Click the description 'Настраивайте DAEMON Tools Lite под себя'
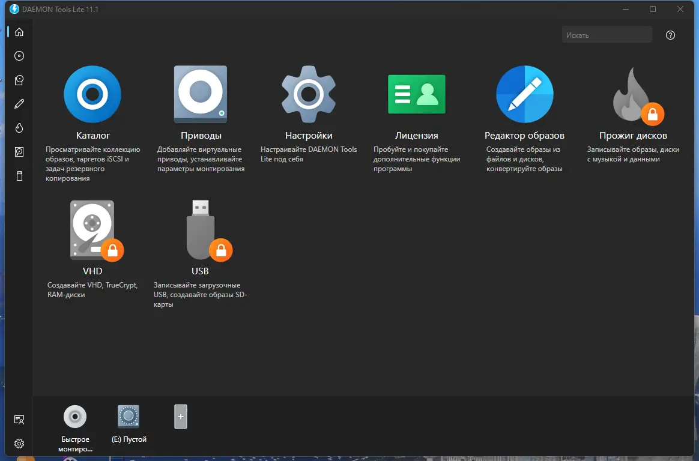699x461 pixels. (x=309, y=154)
